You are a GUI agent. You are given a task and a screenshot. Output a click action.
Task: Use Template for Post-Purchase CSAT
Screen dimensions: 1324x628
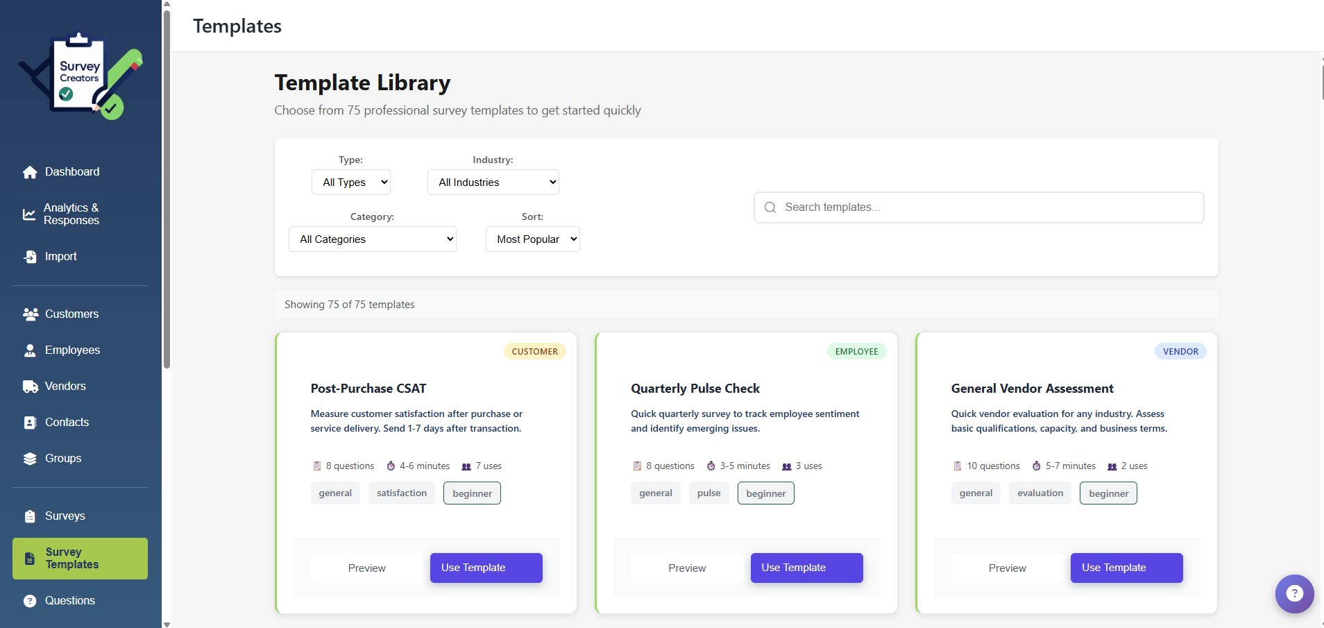click(486, 568)
